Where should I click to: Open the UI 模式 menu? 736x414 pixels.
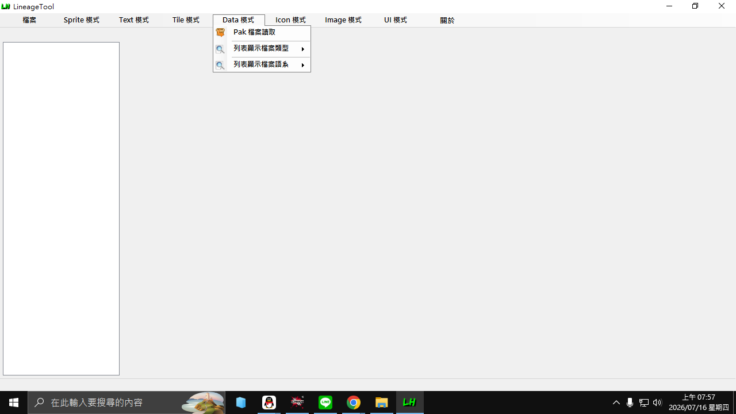396,20
